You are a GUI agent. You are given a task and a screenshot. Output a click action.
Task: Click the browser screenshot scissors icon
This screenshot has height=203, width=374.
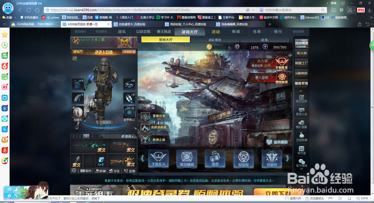pos(350,10)
